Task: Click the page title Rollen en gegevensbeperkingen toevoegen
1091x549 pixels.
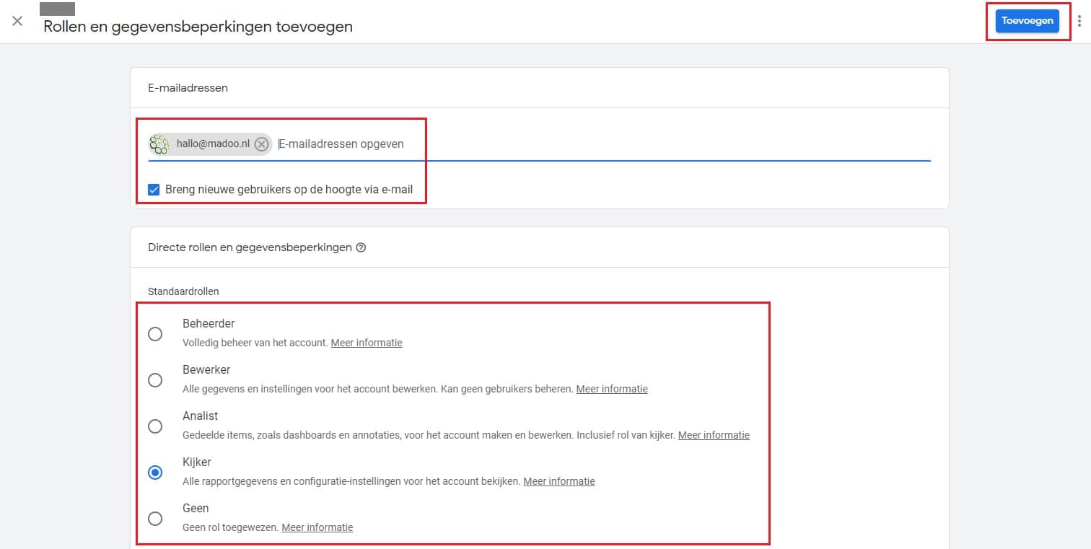Action: tap(198, 27)
